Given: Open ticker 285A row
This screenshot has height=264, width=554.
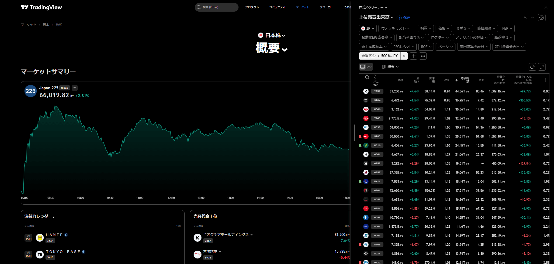Looking at the screenshot, I should click(x=454, y=91).
